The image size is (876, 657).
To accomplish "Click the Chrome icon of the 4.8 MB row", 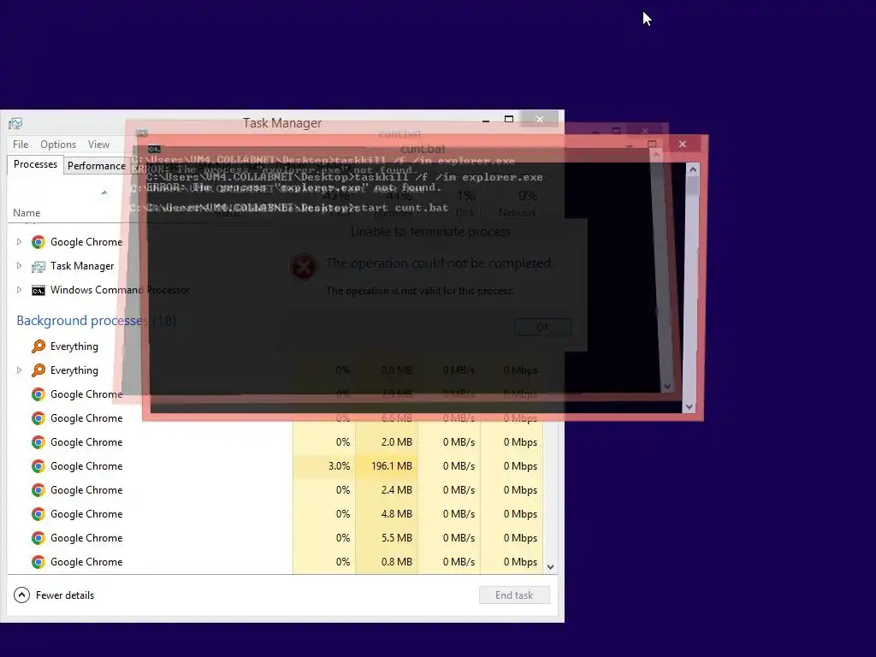I will click(38, 514).
